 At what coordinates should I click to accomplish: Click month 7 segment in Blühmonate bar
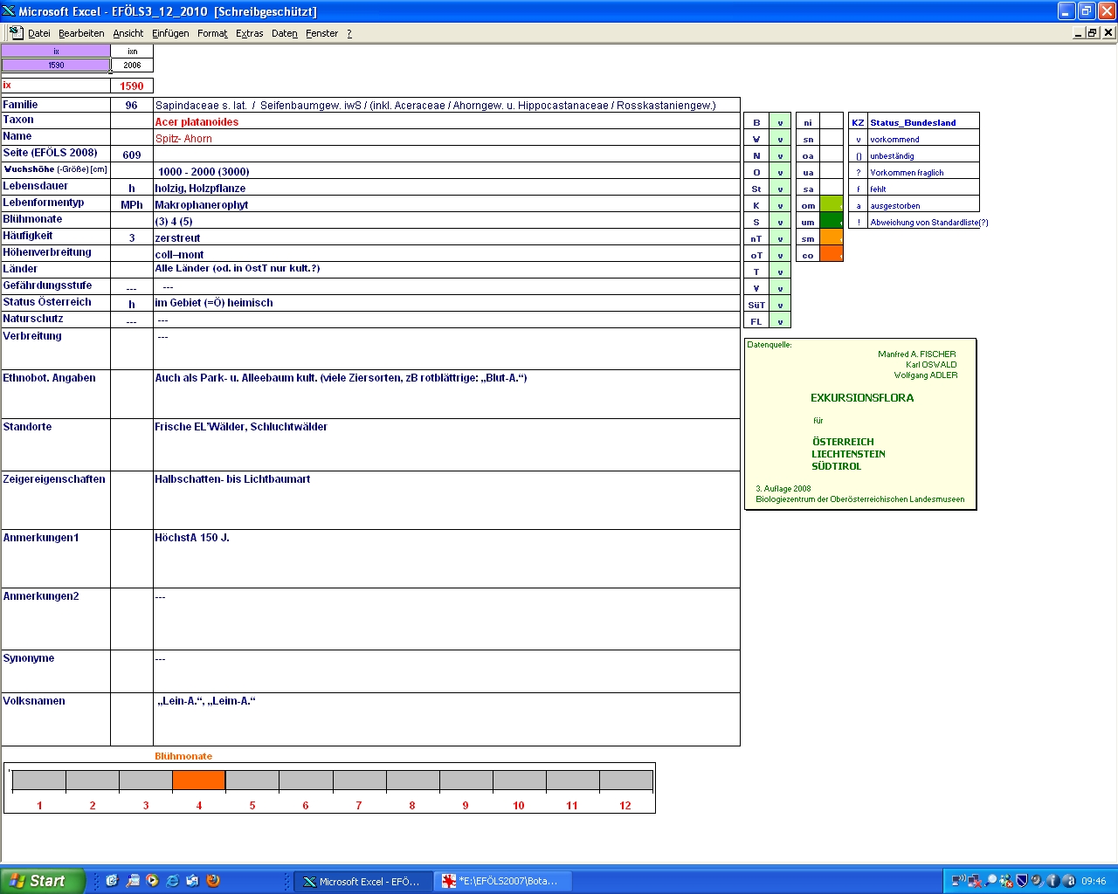pos(359,781)
